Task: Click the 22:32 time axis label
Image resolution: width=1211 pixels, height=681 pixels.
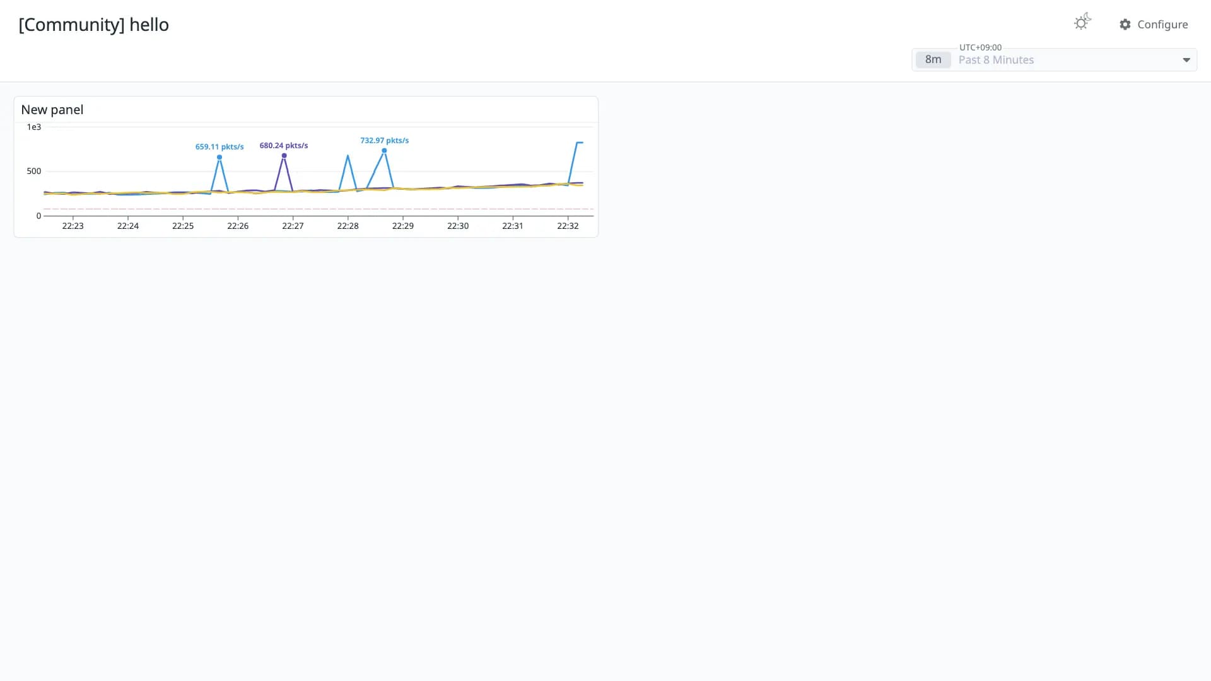Action: pos(568,226)
